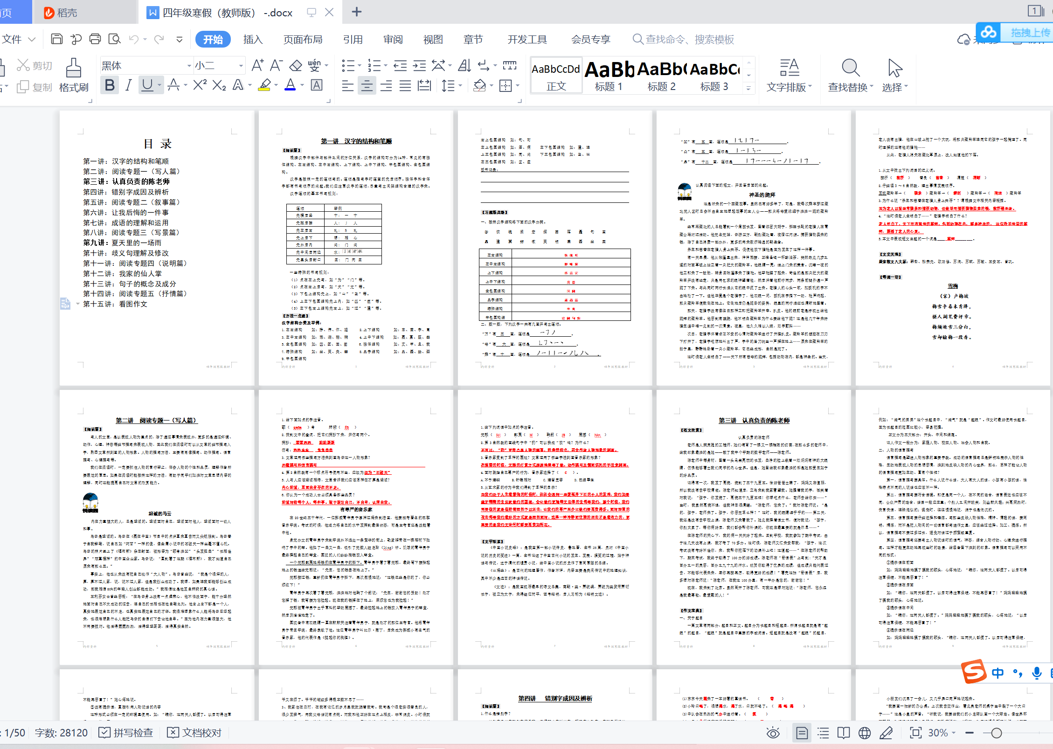Switch to Outline view icon in status bar

(824, 733)
